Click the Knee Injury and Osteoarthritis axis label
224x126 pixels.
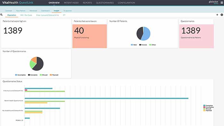(13, 91)
